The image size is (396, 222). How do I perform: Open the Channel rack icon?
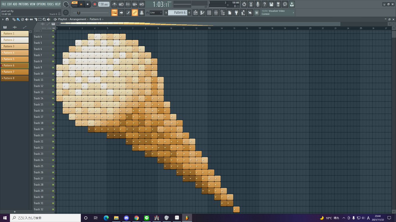click(x=209, y=13)
